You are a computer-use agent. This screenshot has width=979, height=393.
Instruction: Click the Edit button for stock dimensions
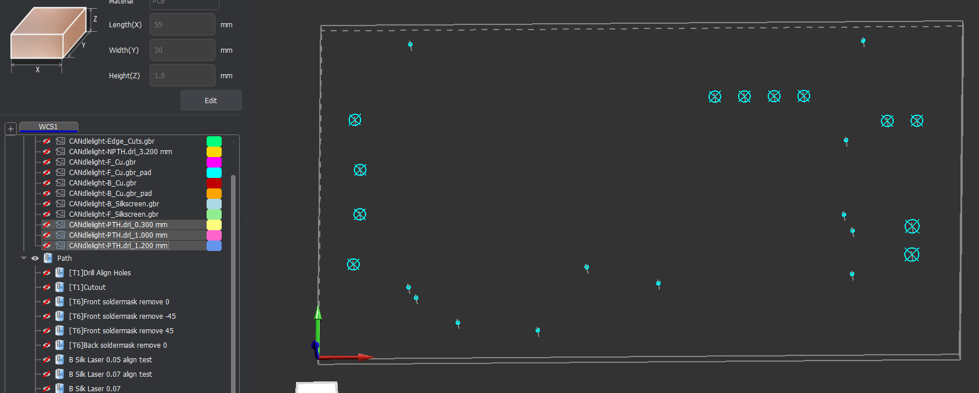211,100
